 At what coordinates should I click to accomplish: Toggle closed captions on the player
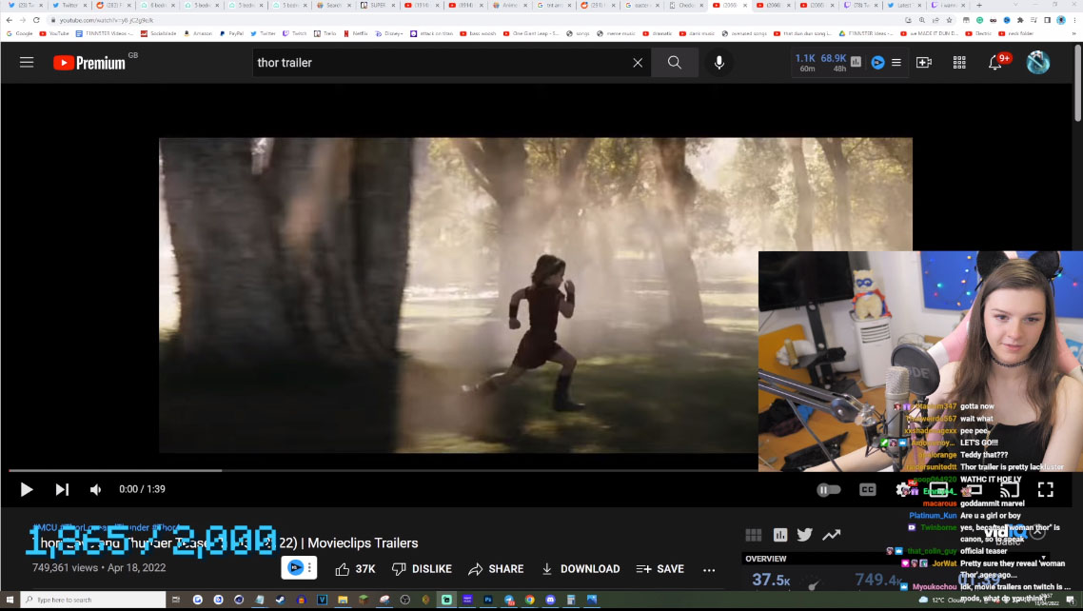coord(868,489)
